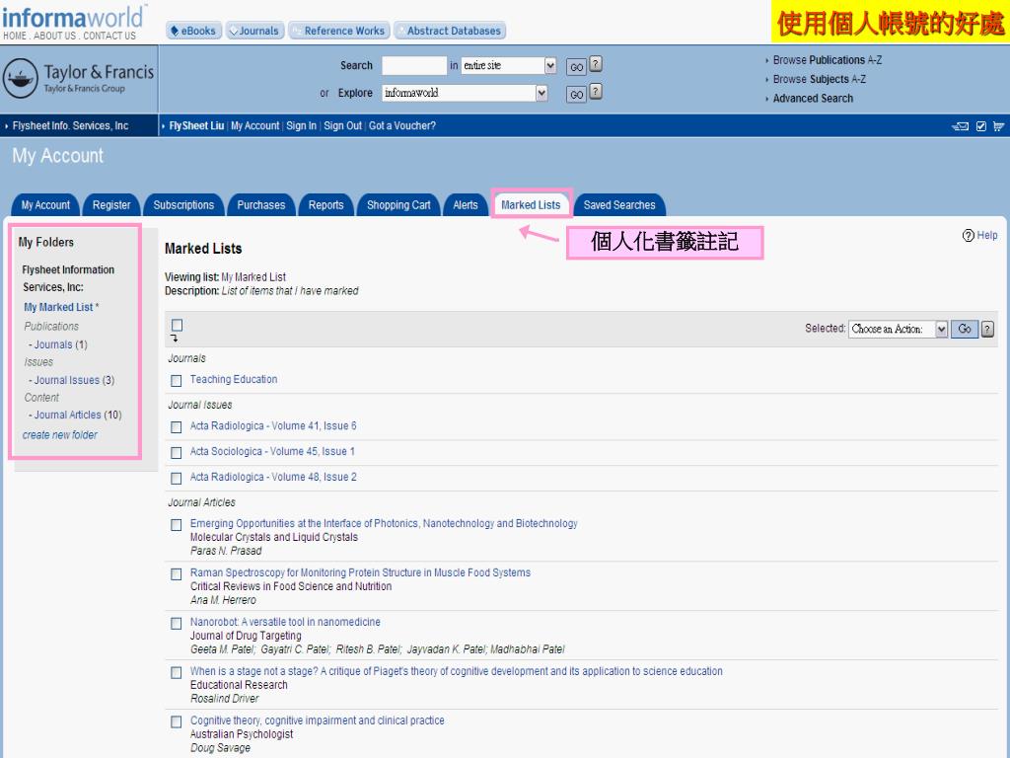Click the help icon next to Choose an Action
This screenshot has width=1010, height=758.
[x=987, y=330]
